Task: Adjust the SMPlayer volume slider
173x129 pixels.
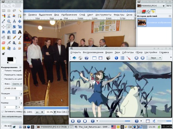Action: coord(164,121)
